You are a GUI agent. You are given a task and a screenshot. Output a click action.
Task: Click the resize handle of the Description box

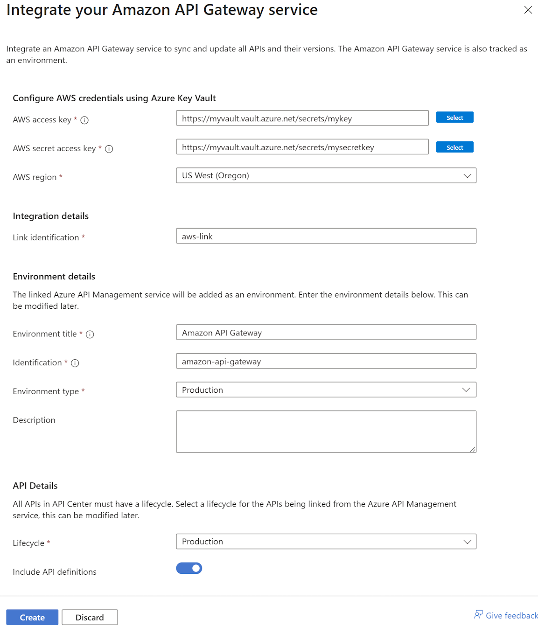[473, 449]
